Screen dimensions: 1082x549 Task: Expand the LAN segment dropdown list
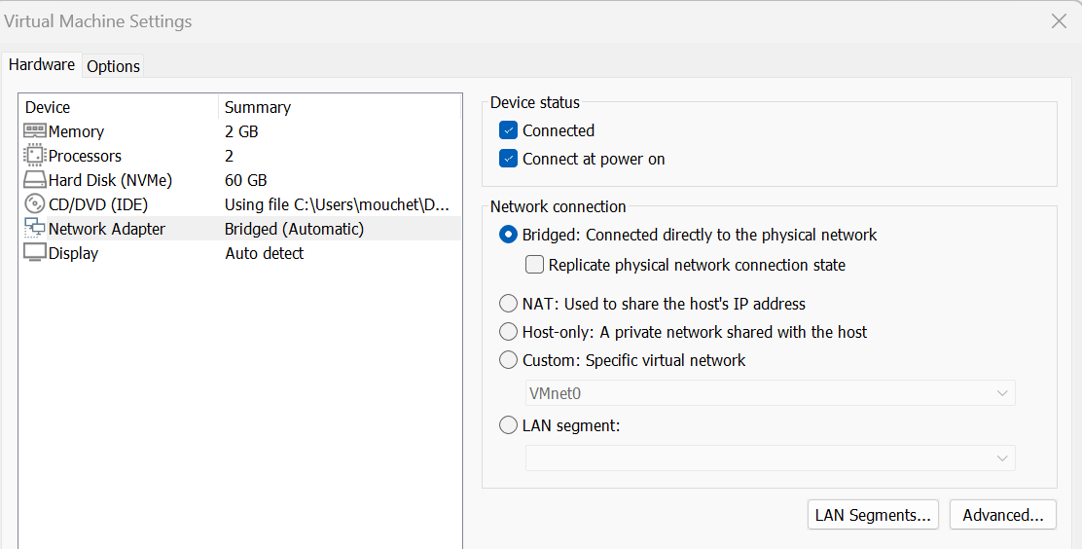point(770,458)
